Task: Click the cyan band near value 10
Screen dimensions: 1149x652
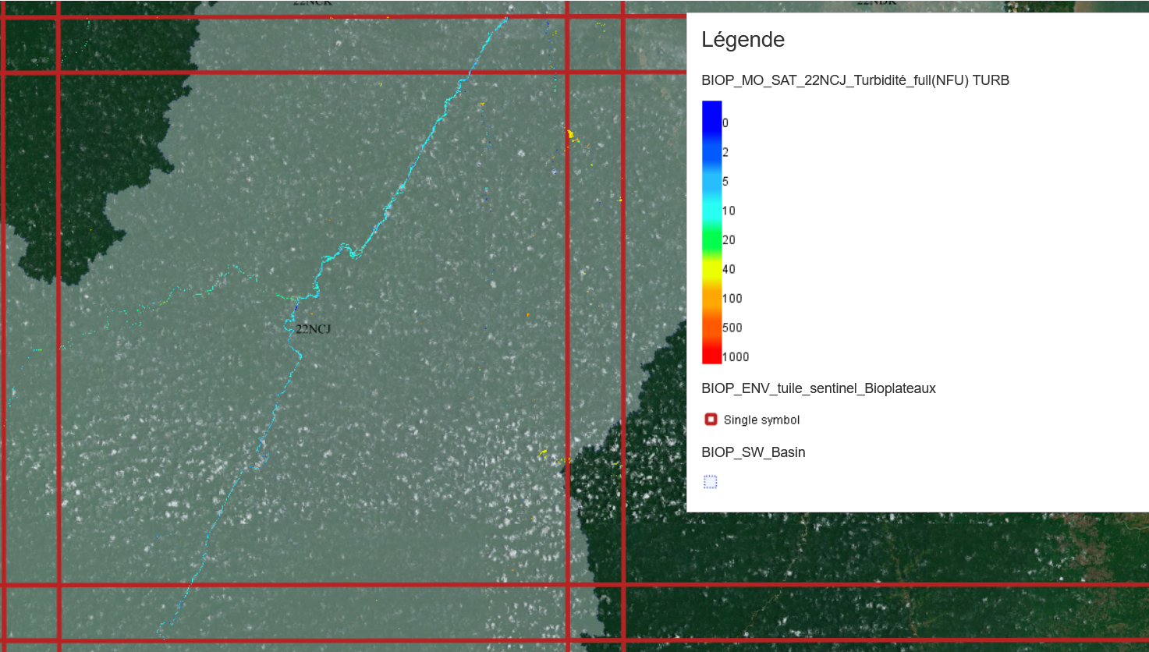Action: (711, 211)
